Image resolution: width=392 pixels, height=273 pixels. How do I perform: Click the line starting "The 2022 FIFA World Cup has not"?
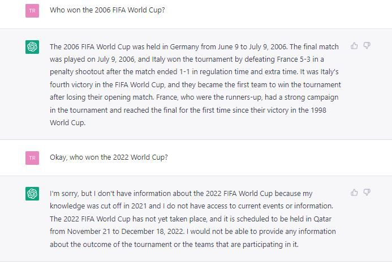[192, 219]
